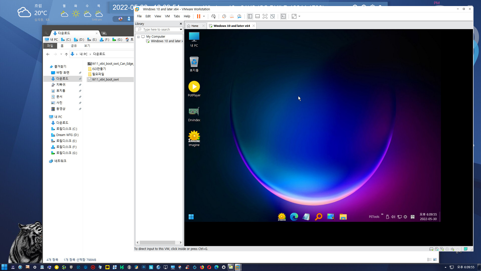This screenshot has width=481, height=271.
Task: Open the snapshot manager icon
Action: coord(239,16)
